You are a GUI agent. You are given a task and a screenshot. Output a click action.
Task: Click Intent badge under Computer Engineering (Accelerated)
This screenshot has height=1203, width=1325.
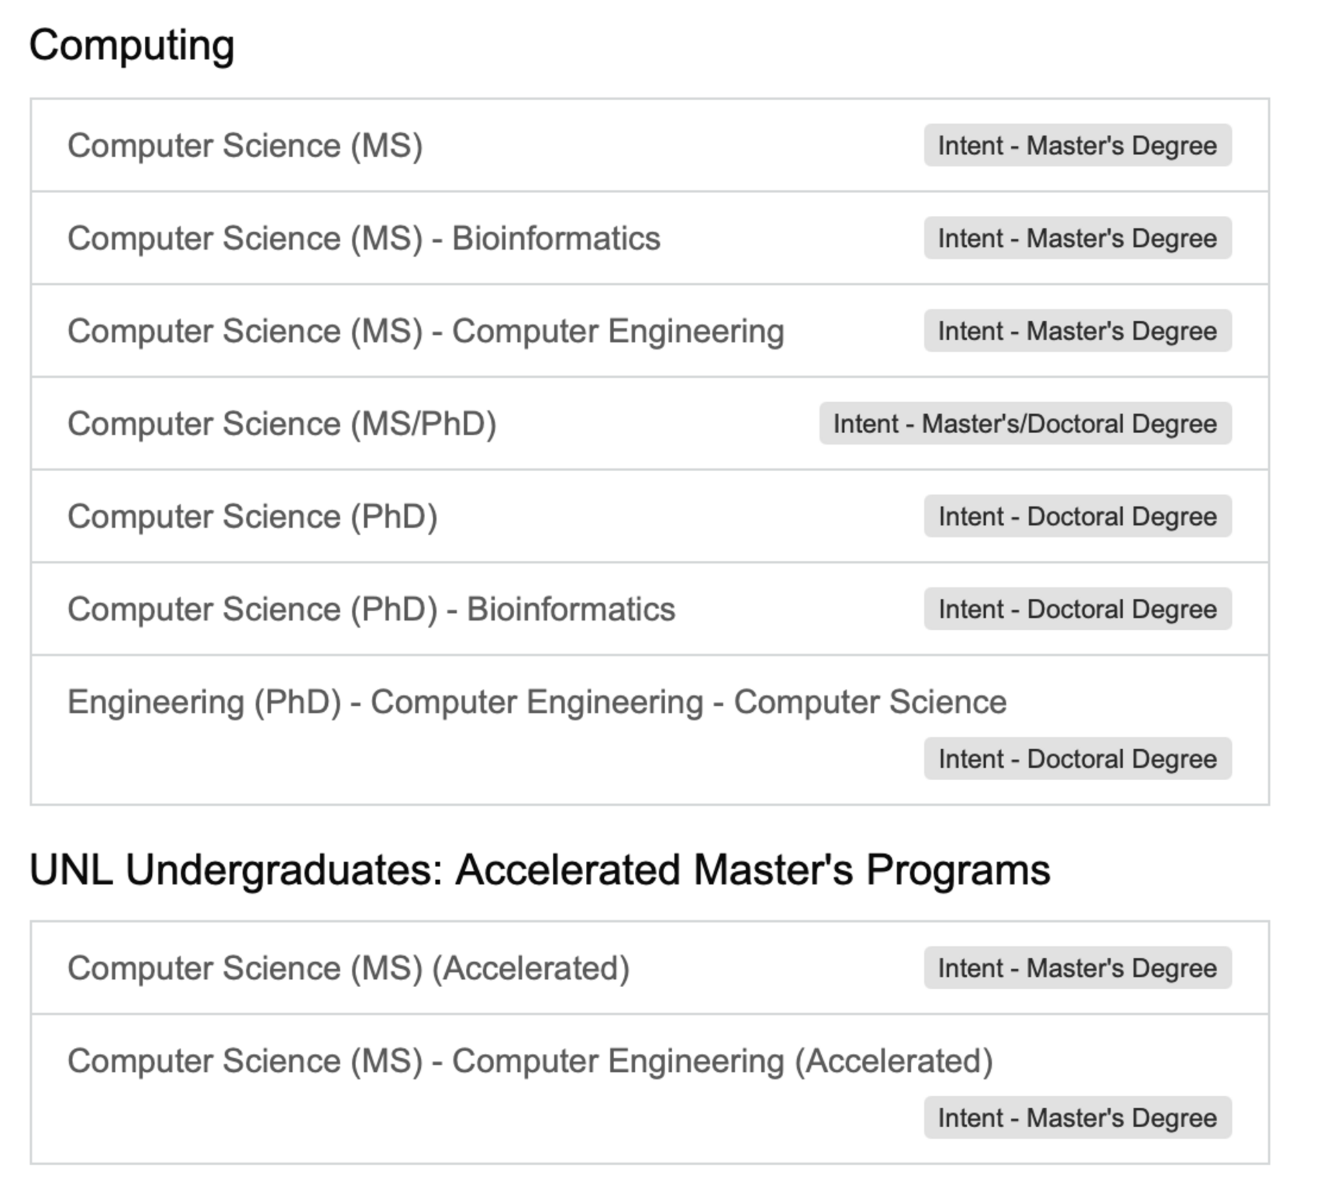coord(1077,1117)
